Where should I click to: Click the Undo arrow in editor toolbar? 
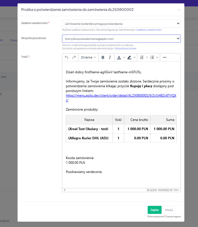click(x=66, y=57)
